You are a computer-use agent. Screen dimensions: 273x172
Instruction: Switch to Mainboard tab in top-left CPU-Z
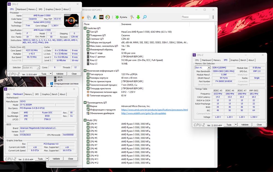[x=21, y=9]
